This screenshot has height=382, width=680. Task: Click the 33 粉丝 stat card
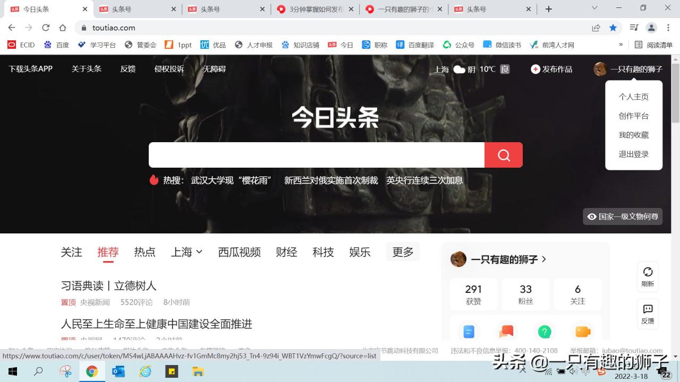coord(525,294)
